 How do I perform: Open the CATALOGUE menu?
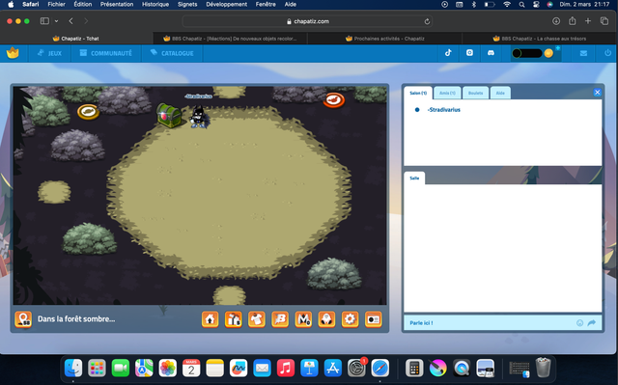[172, 53]
